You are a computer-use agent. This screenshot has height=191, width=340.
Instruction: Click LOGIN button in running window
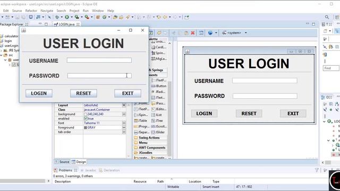pos(39,93)
